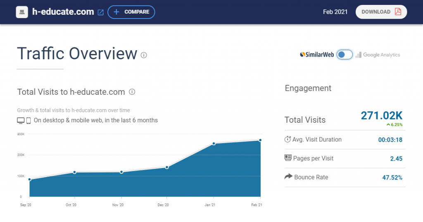Click the mobile device icon
Viewport: 423px width, 222px height.
tap(29, 121)
